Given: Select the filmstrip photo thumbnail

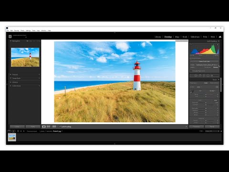Looking at the screenshot, I should [12, 137].
